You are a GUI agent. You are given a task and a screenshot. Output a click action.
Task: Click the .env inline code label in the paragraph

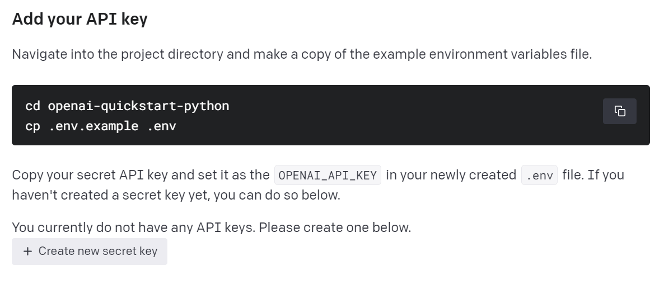click(x=539, y=176)
